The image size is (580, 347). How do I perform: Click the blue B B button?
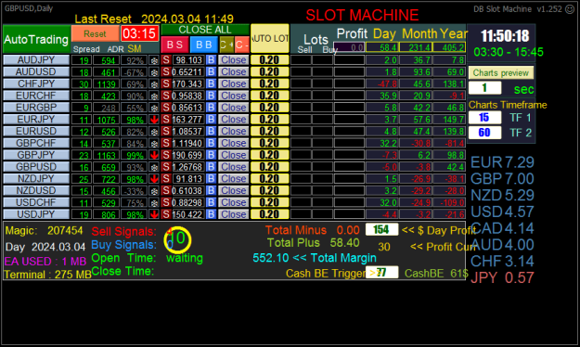coord(204,45)
